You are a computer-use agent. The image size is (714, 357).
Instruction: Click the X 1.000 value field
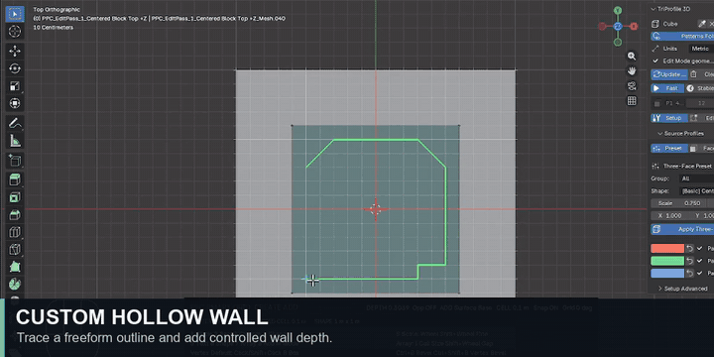668,216
